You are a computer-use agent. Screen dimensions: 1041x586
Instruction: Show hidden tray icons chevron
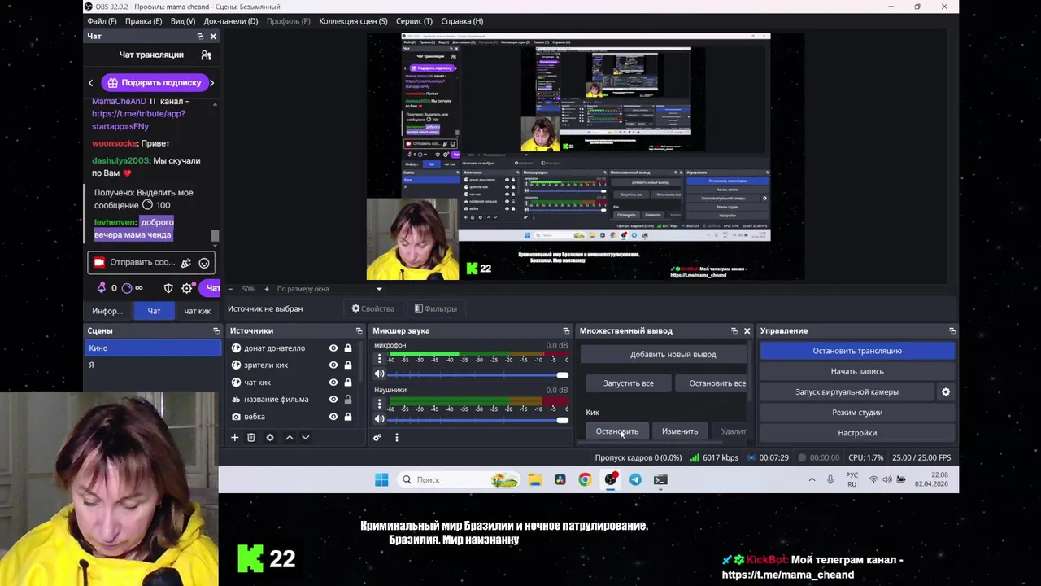pyautogui.click(x=812, y=479)
